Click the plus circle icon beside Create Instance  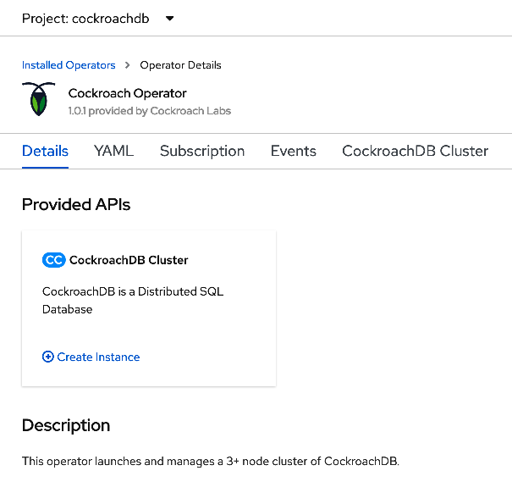[x=48, y=357]
